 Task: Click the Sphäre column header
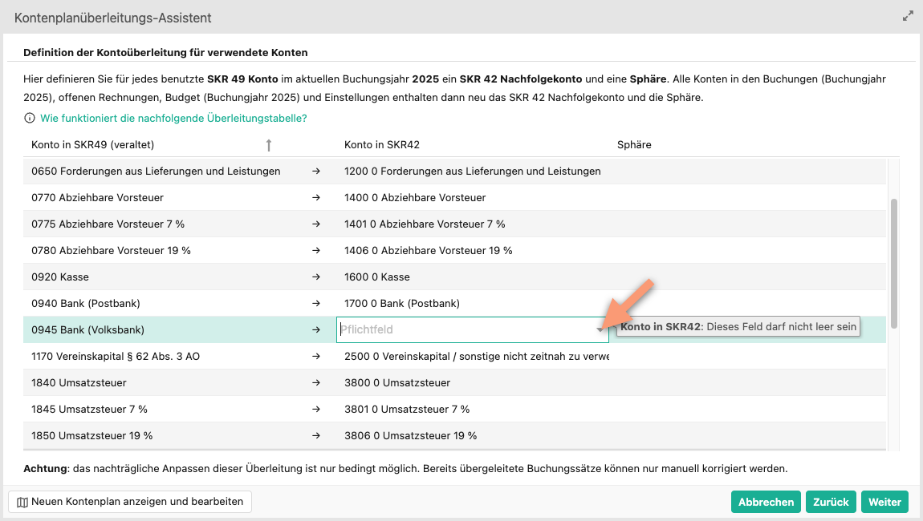pyautogui.click(x=634, y=144)
